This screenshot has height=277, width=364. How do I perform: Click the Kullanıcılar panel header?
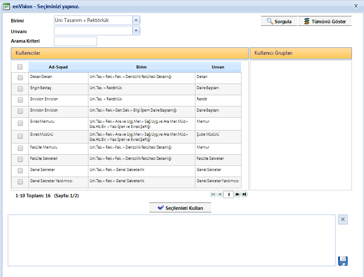[x=130, y=53]
